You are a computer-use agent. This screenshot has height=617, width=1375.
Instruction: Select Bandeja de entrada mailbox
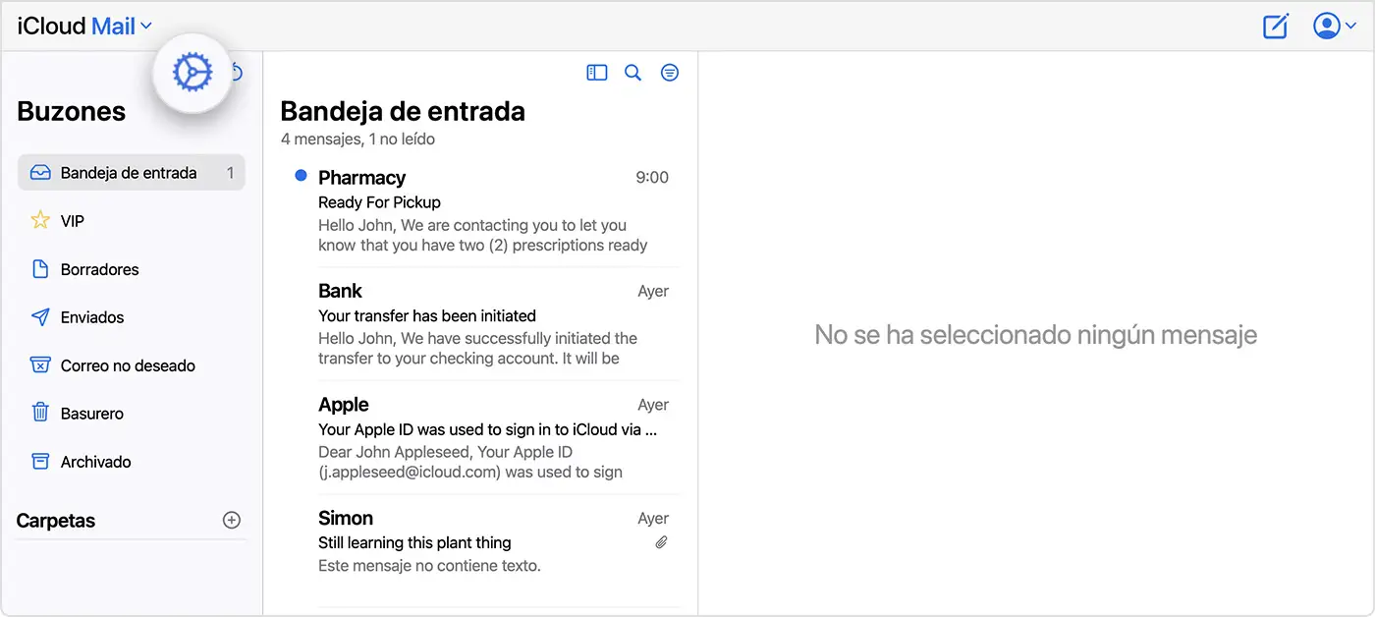(132, 173)
